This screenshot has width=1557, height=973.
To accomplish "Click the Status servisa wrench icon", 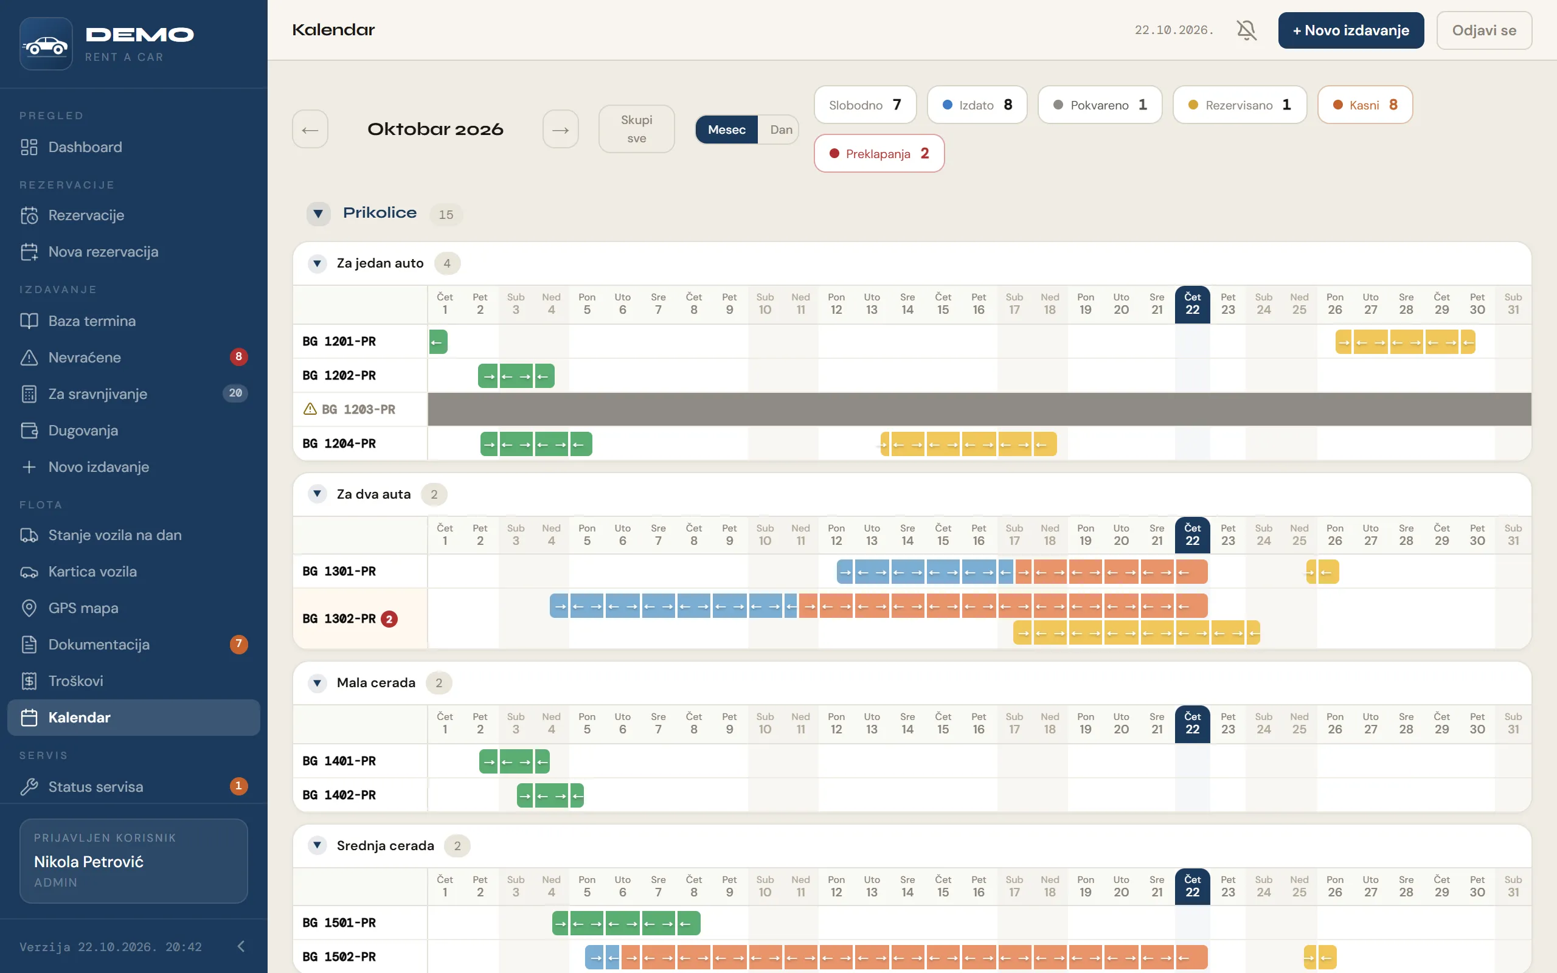I will click(29, 787).
